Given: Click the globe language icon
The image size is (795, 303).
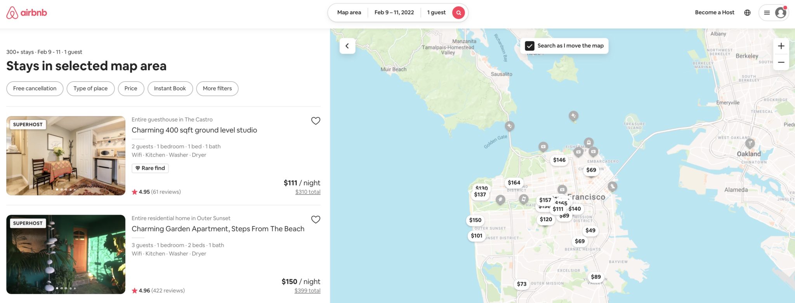Looking at the screenshot, I should tap(748, 12).
